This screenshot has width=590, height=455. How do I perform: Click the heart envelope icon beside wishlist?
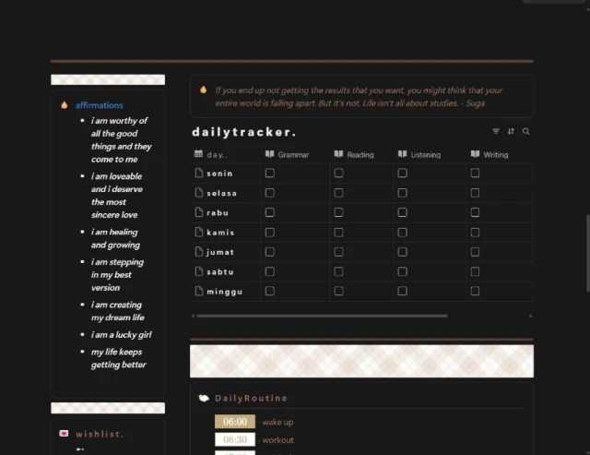point(64,434)
